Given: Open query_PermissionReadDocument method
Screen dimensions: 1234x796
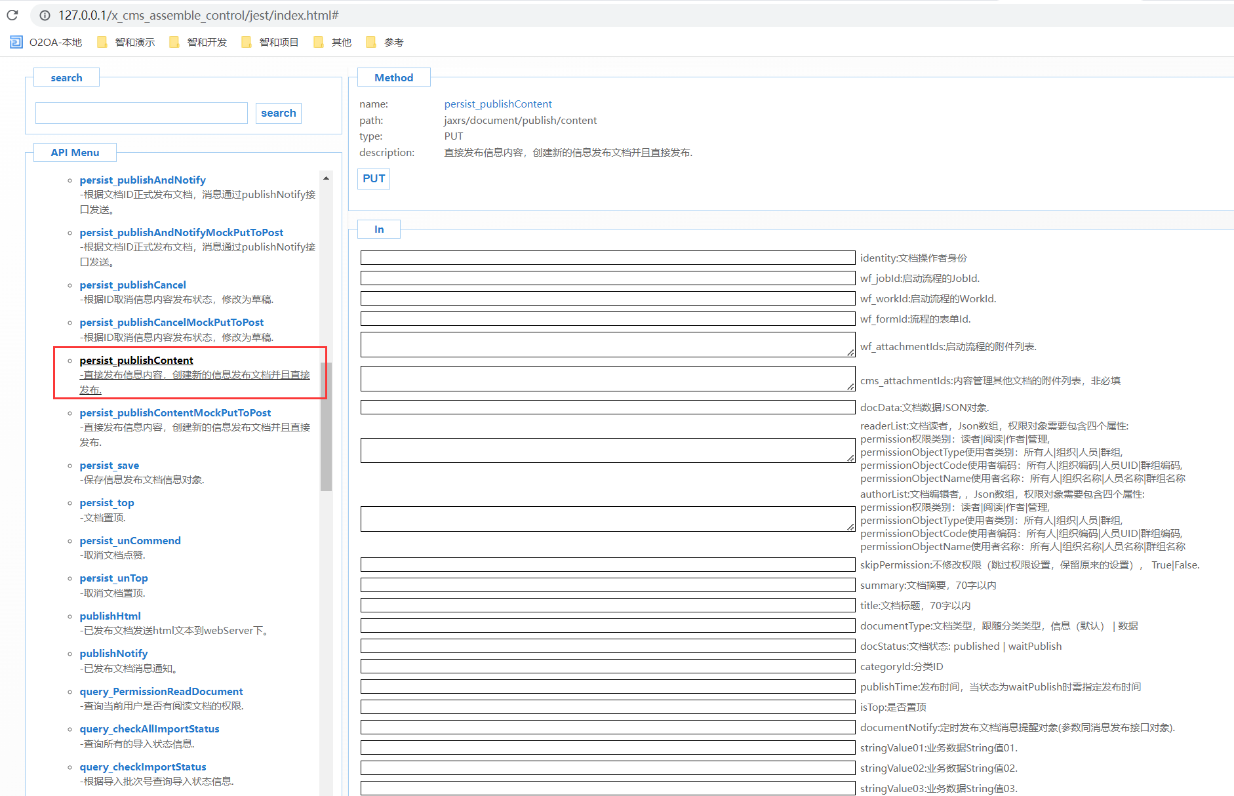Looking at the screenshot, I should pos(161,691).
